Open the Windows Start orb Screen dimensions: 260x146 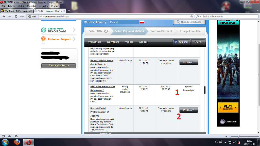pos(5,142)
